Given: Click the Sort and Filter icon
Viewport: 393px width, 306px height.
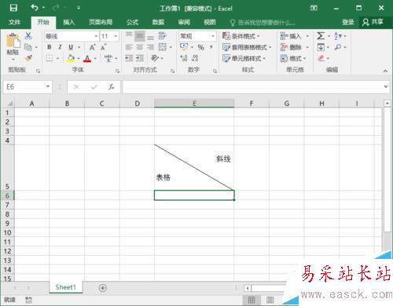Looking at the screenshot, I should [338, 36].
